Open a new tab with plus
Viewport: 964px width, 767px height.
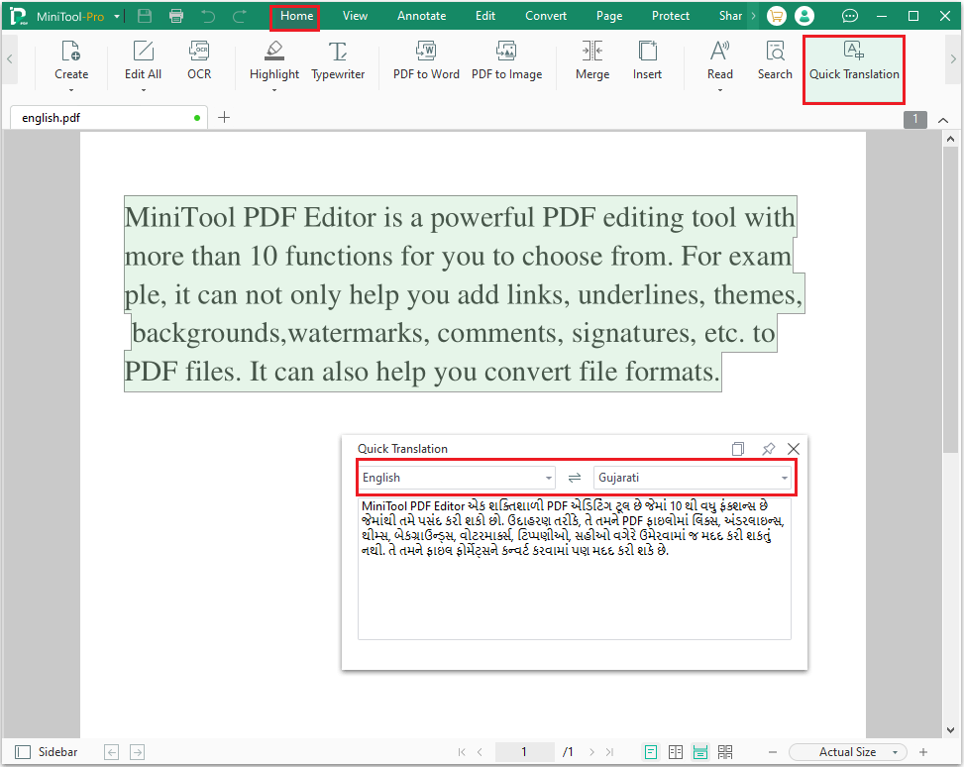(224, 118)
